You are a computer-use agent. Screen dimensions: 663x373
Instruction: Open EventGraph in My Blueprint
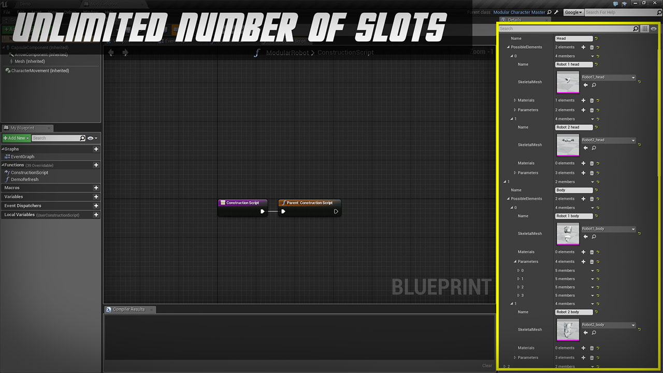[x=22, y=157]
